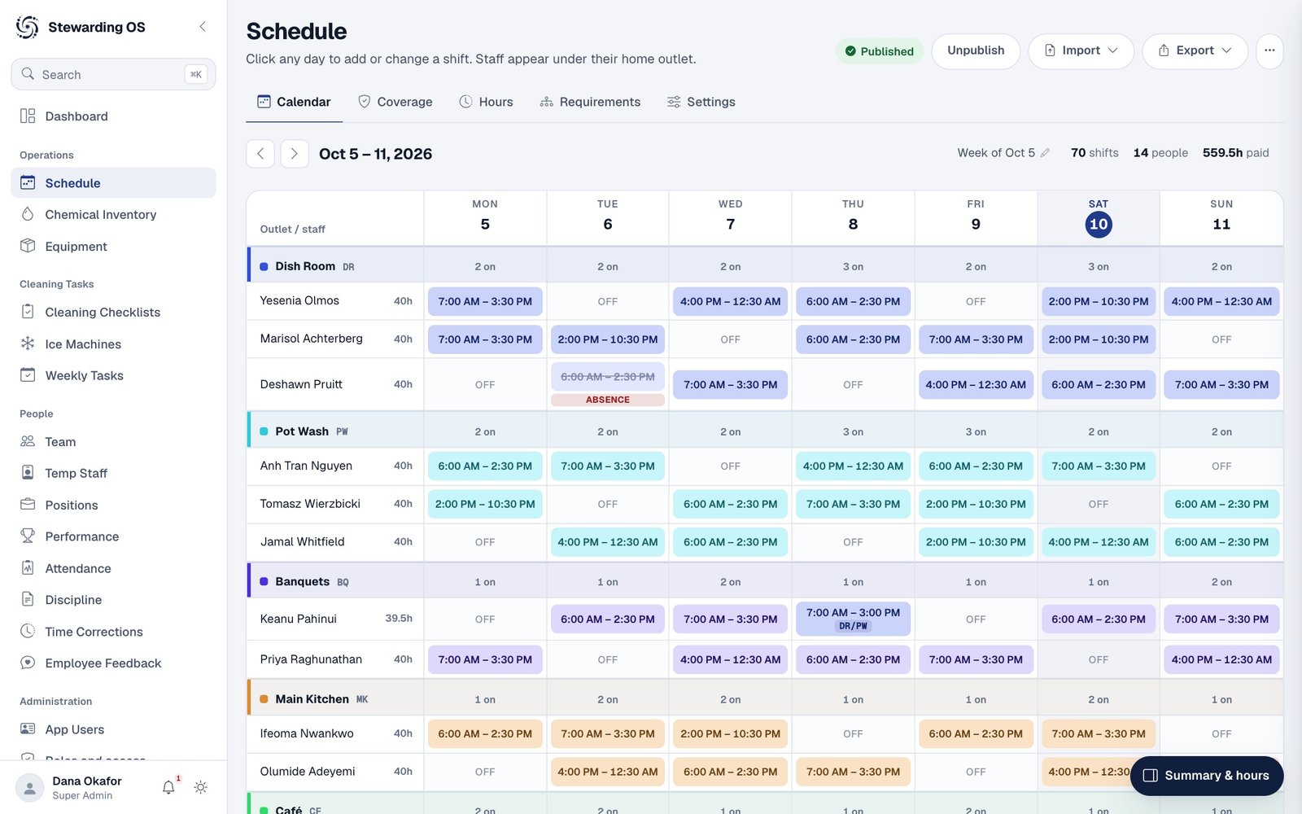Screen dimensions: 1302x814
Task: Open Chemical Inventory page
Action: pos(113,215)
